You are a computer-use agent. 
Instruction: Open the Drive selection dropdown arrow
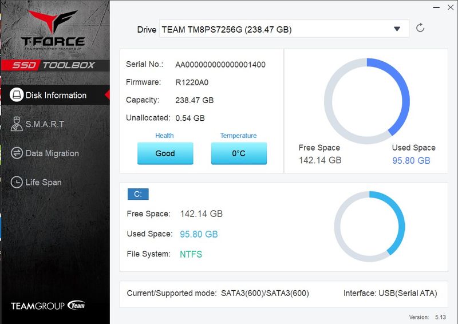pyautogui.click(x=397, y=29)
